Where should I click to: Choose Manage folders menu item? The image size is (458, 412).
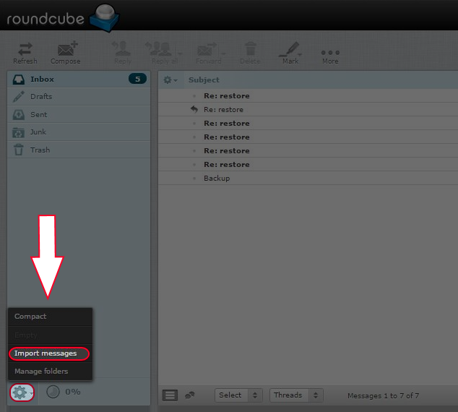pos(51,372)
